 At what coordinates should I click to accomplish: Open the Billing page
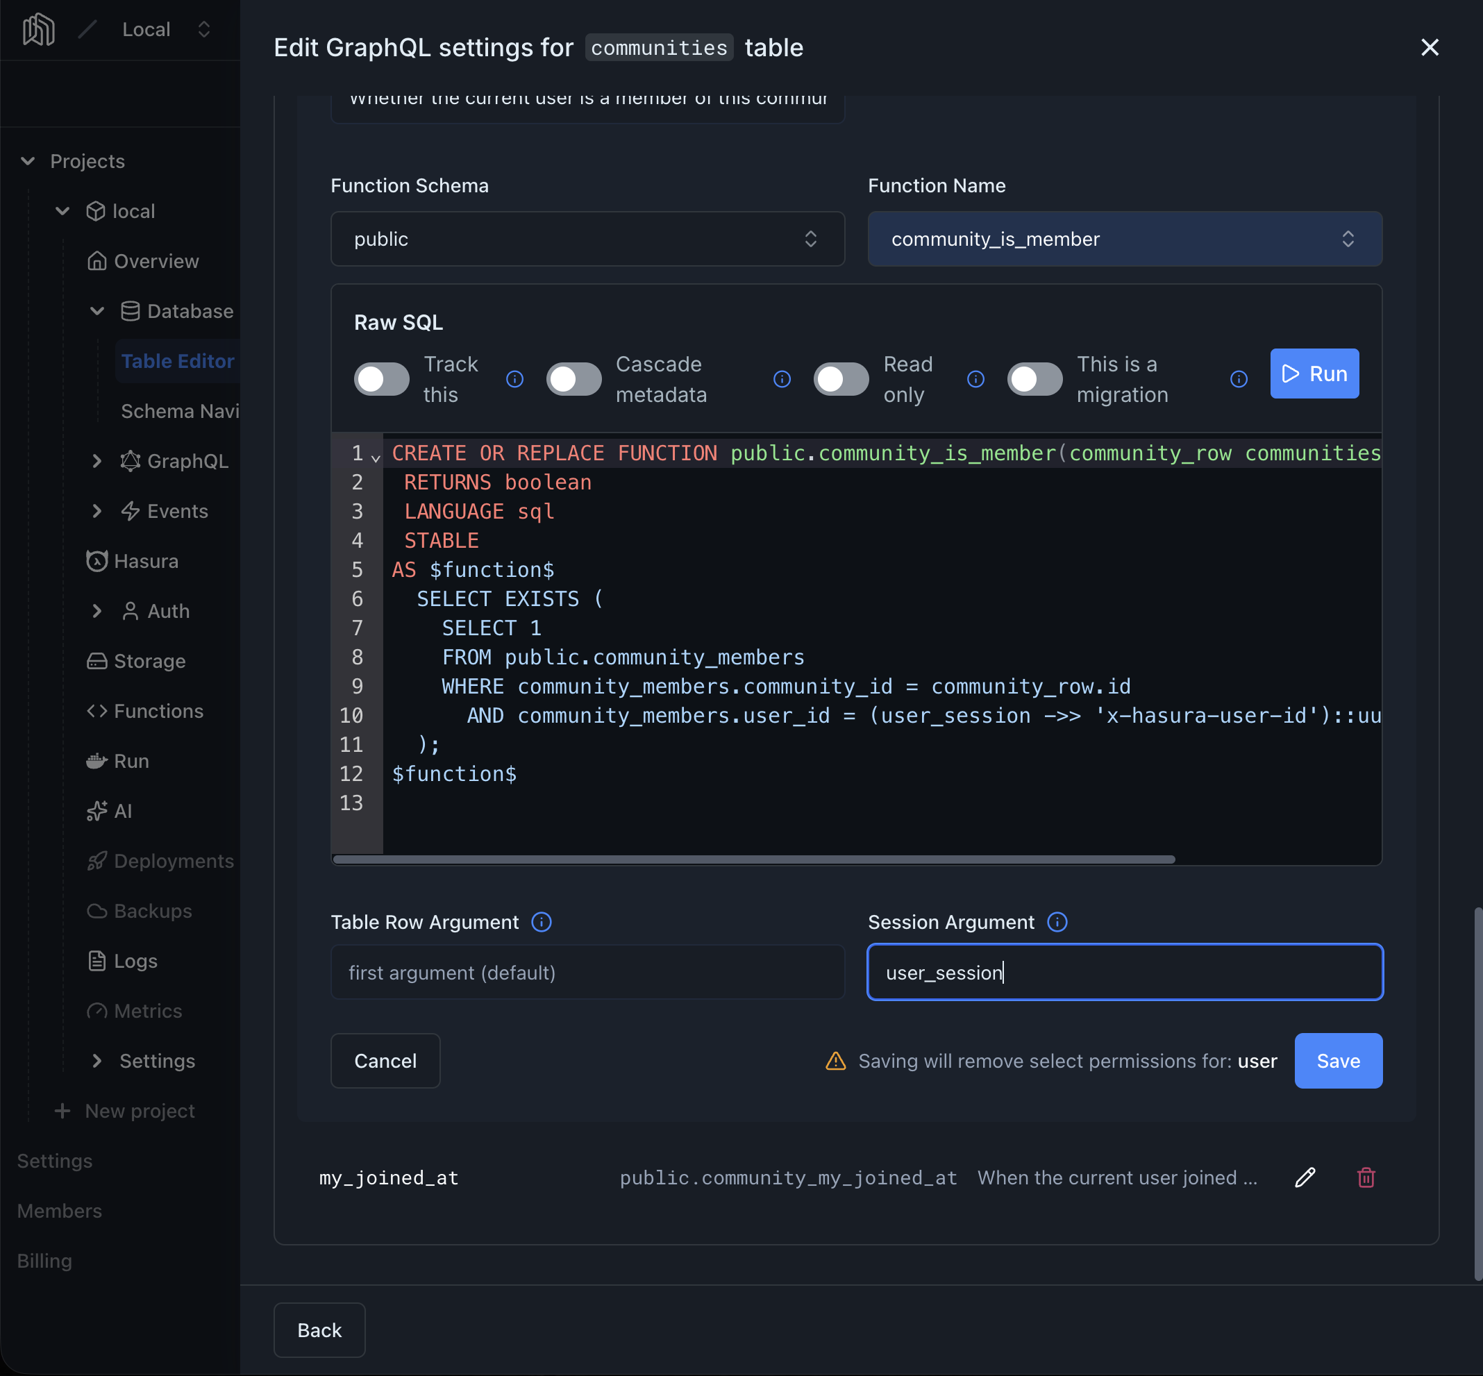[44, 1260]
